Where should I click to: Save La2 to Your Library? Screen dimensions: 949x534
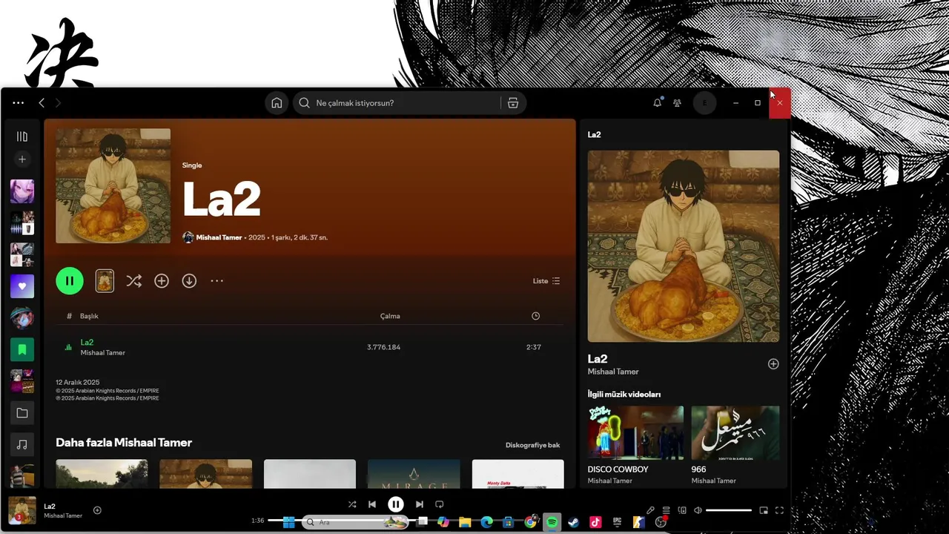(162, 281)
